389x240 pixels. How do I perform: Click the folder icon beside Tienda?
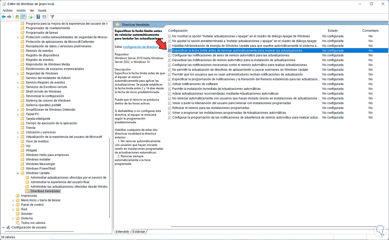pos(22,128)
